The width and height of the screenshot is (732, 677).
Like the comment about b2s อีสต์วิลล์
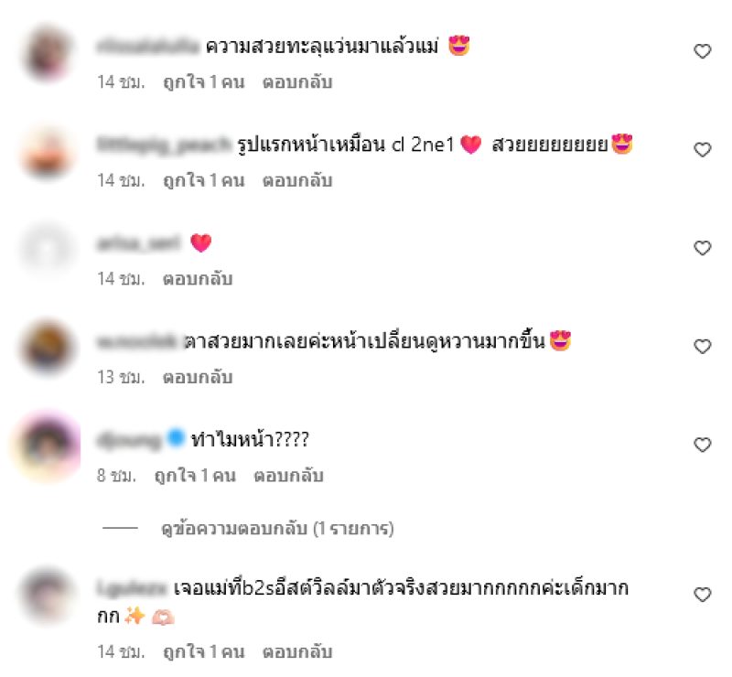[x=702, y=595]
